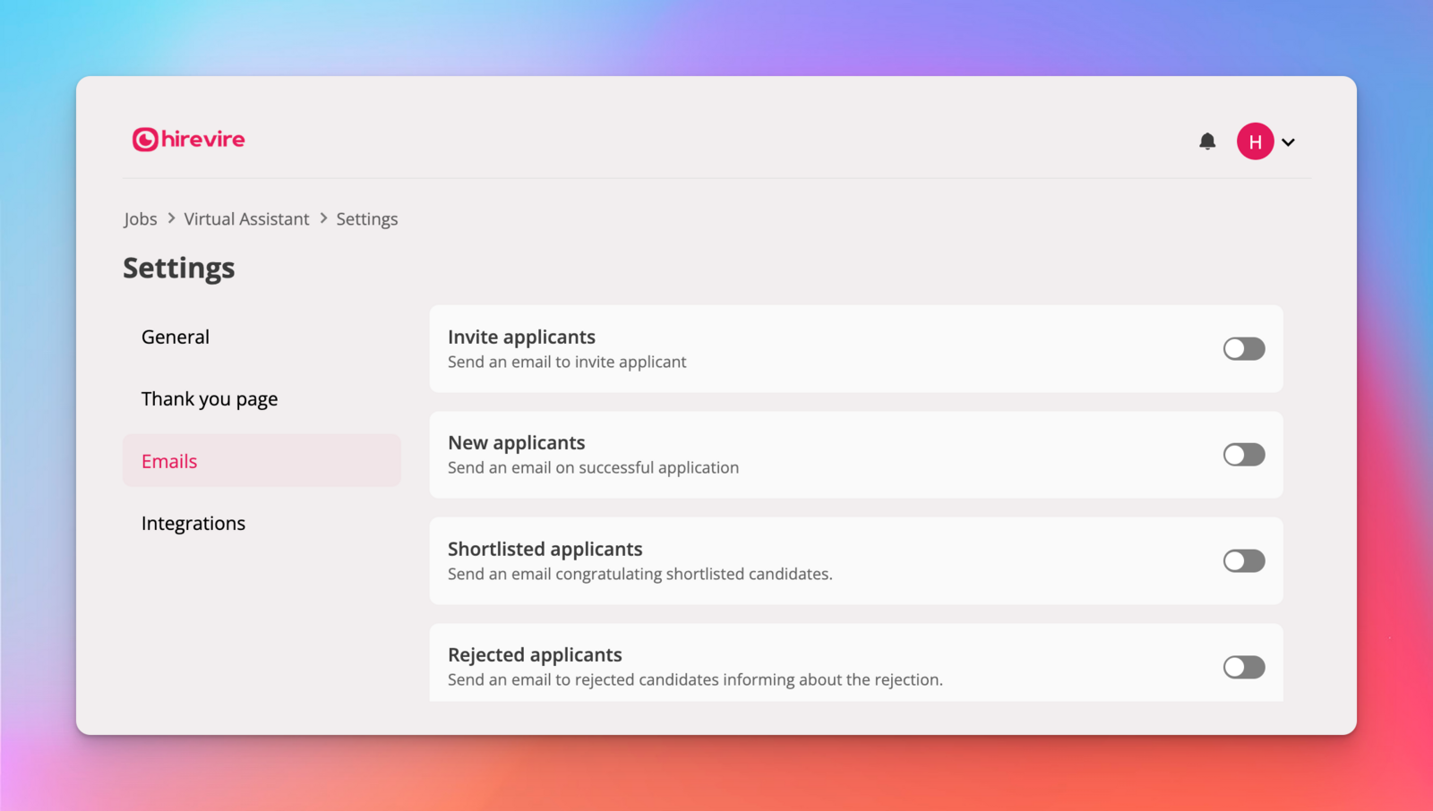Click the pink H profile avatar

(x=1255, y=141)
